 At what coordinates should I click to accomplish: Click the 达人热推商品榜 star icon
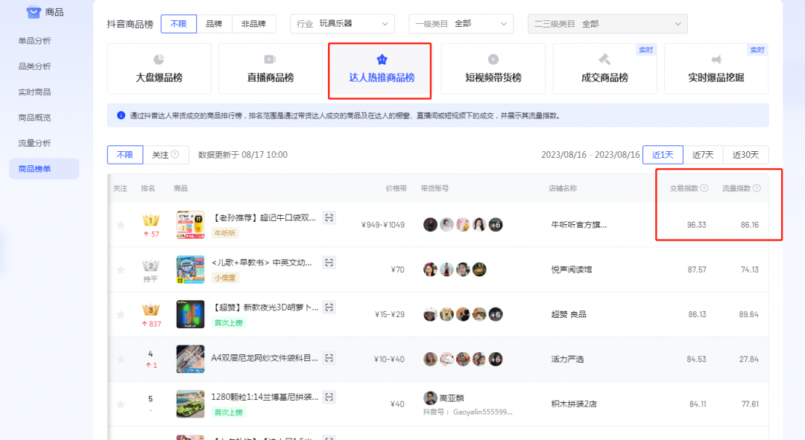point(382,60)
